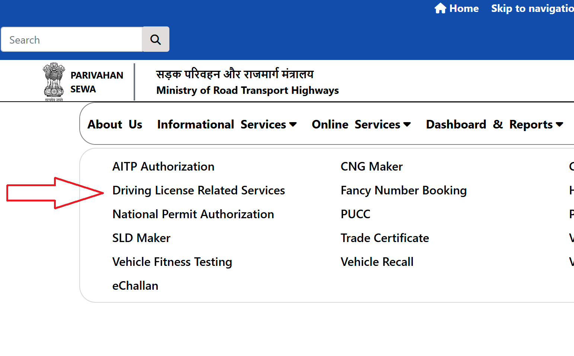Open Trade Certificate
The width and height of the screenshot is (574, 356).
(385, 238)
